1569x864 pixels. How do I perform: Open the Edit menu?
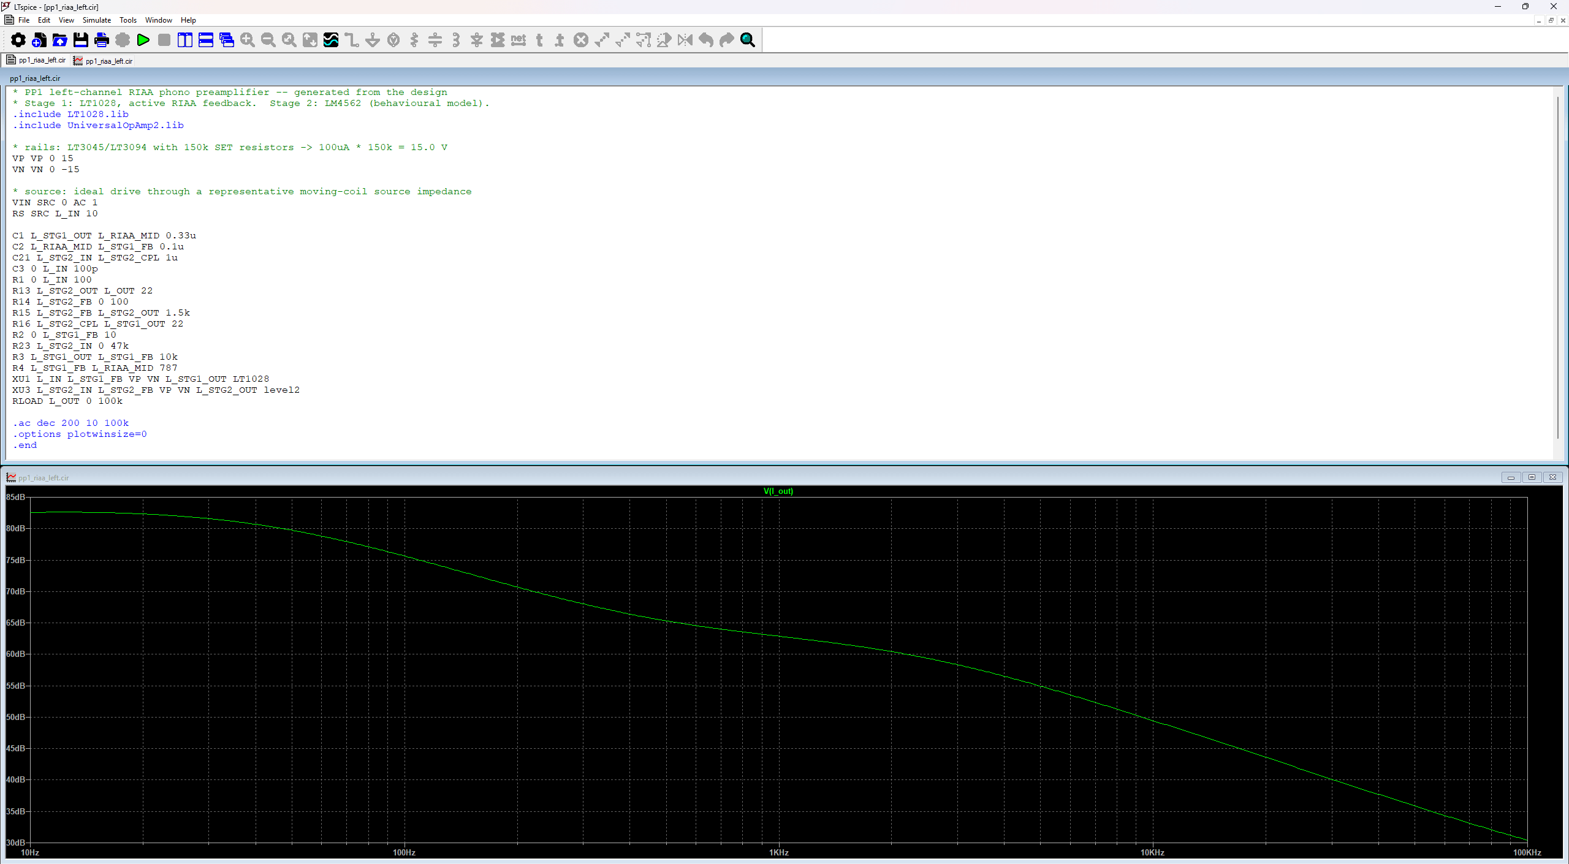click(x=44, y=20)
